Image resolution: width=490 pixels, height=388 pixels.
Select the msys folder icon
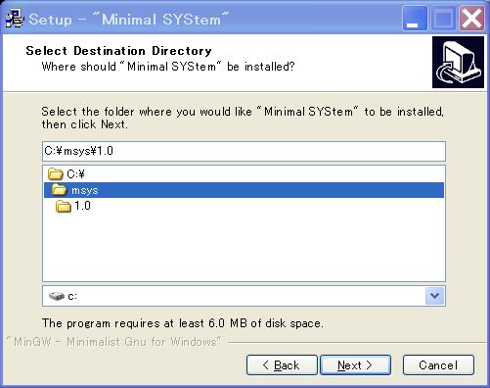pos(60,190)
